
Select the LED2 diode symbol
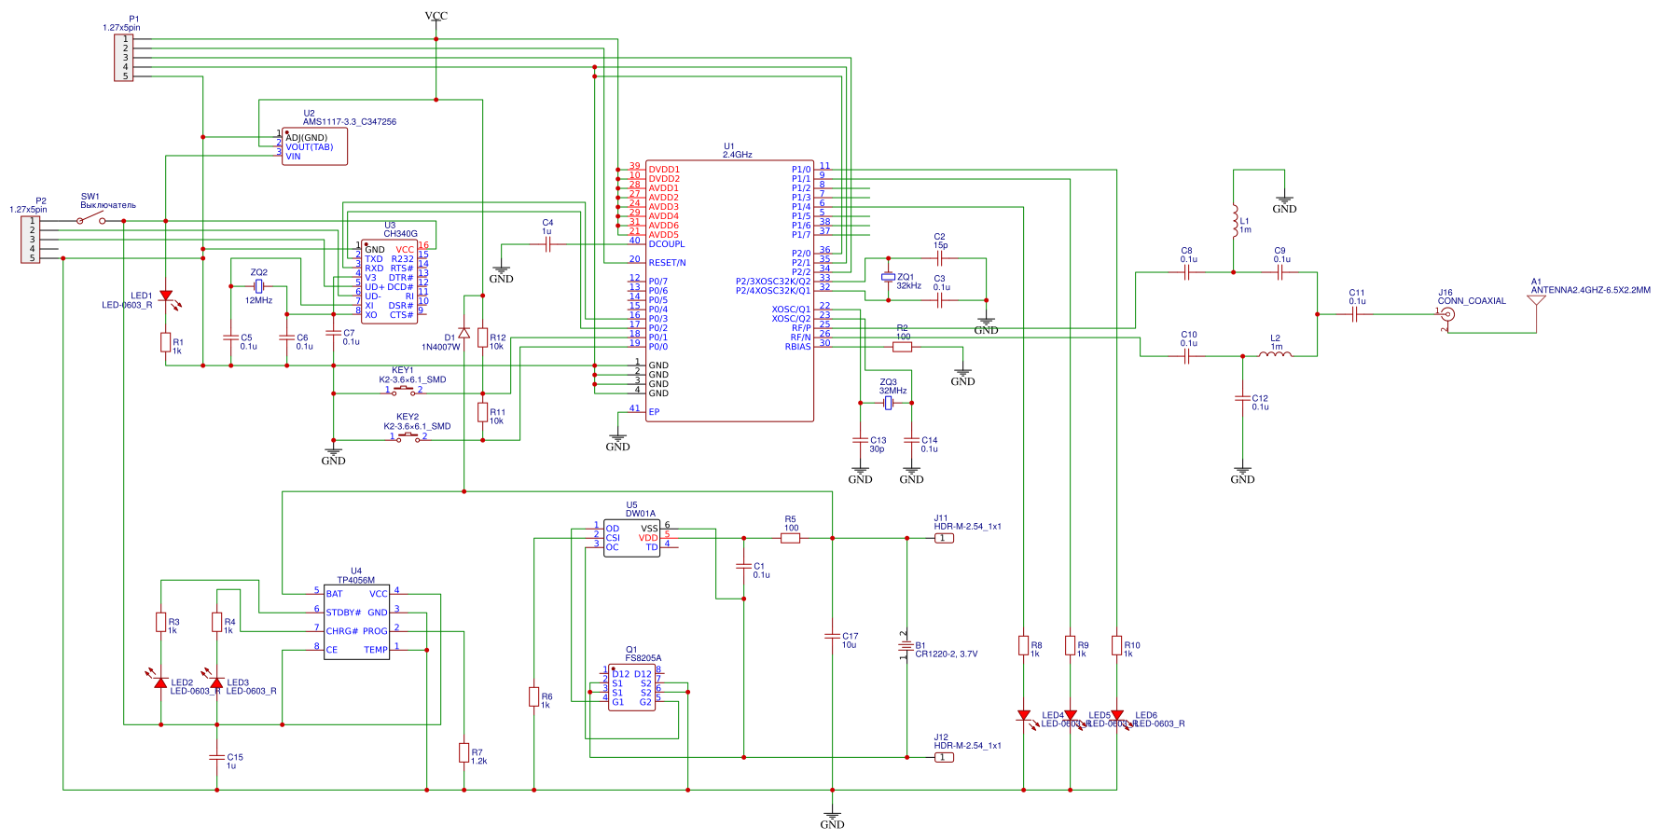coord(159,679)
